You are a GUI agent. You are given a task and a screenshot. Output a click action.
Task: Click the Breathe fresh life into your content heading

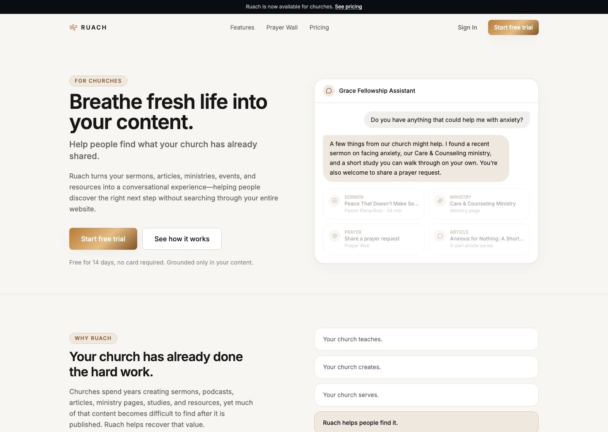coord(168,112)
